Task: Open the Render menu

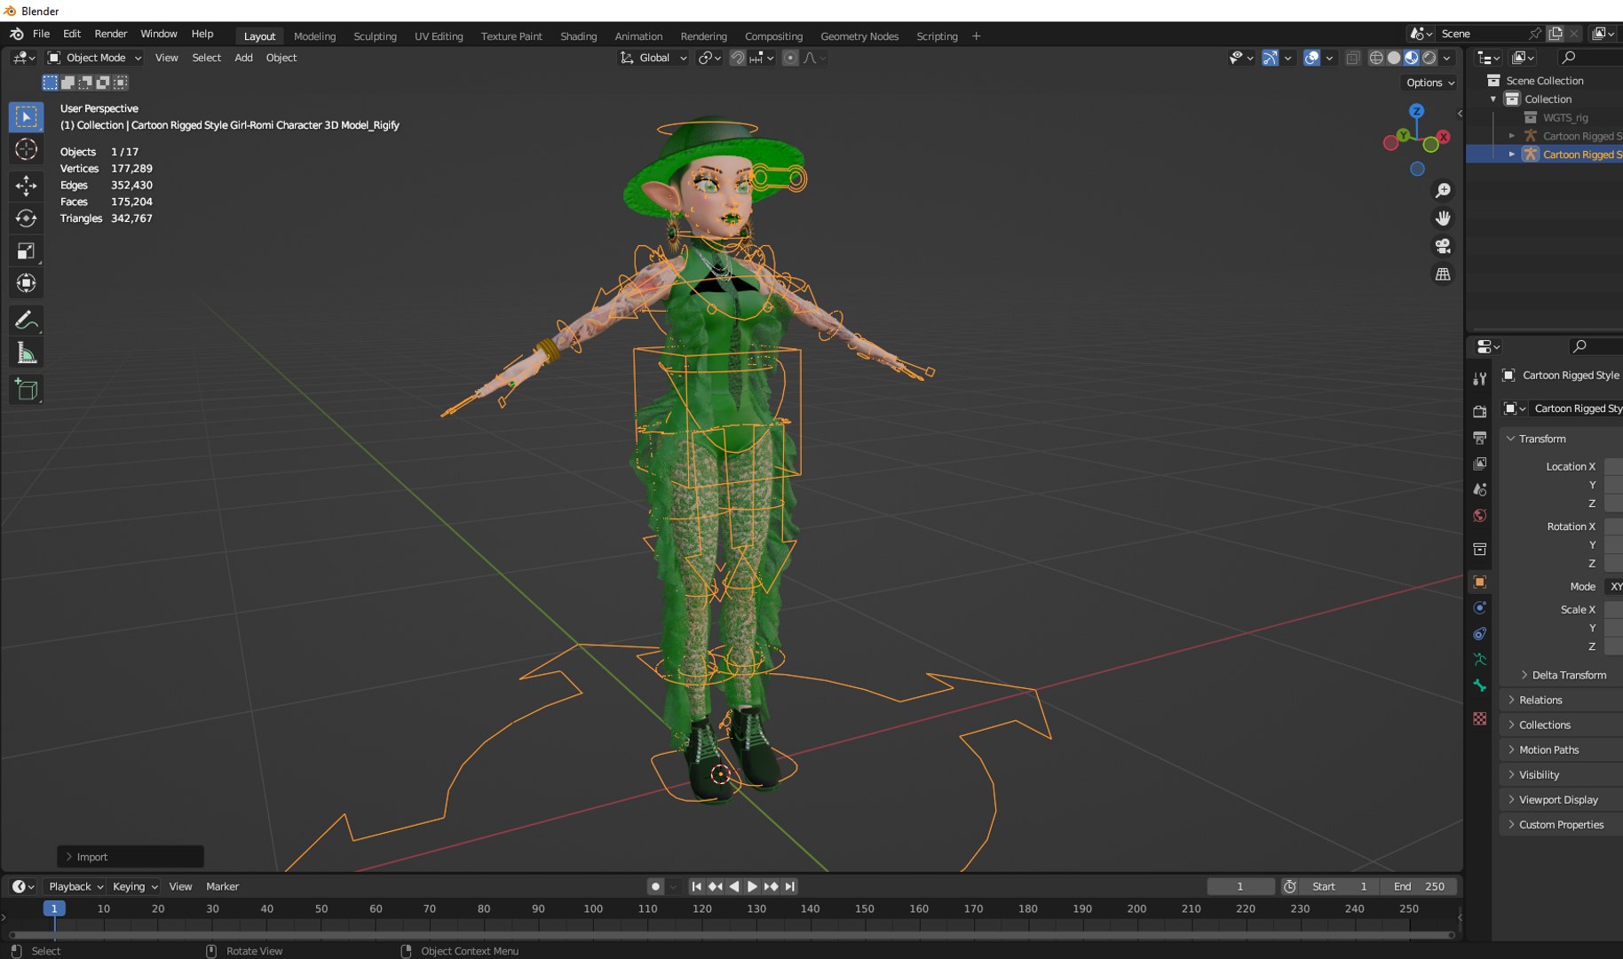Action: [111, 34]
